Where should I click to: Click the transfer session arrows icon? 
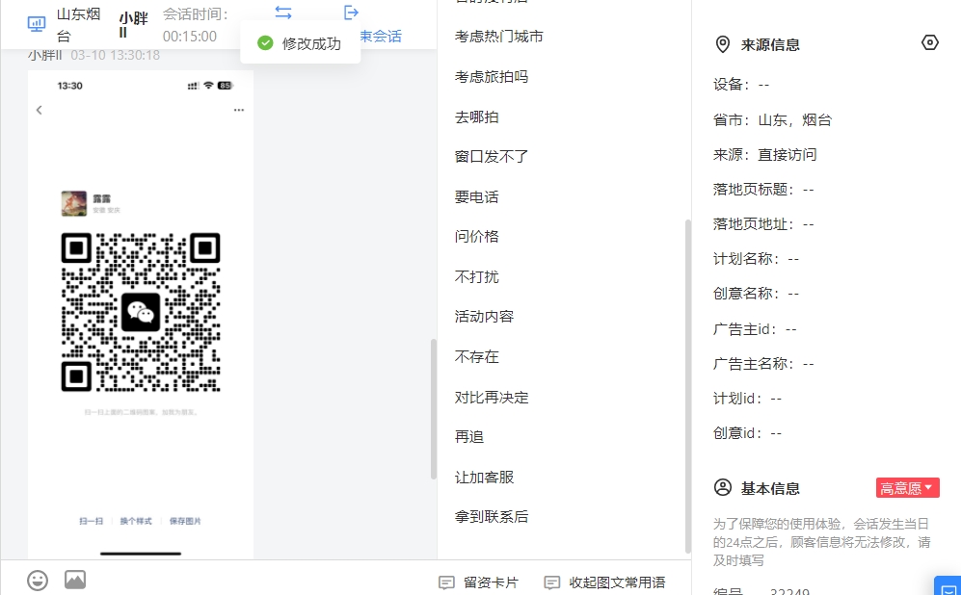[283, 13]
